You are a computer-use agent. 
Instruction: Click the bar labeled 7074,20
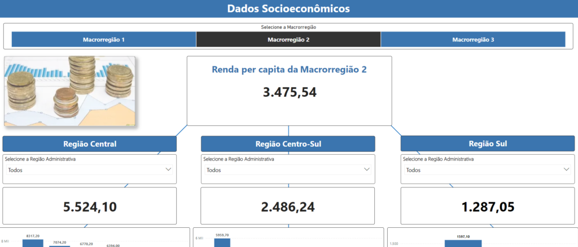(x=59, y=246)
